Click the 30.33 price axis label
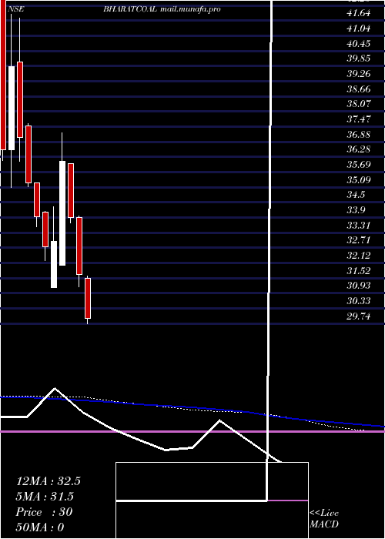 pyautogui.click(x=359, y=301)
